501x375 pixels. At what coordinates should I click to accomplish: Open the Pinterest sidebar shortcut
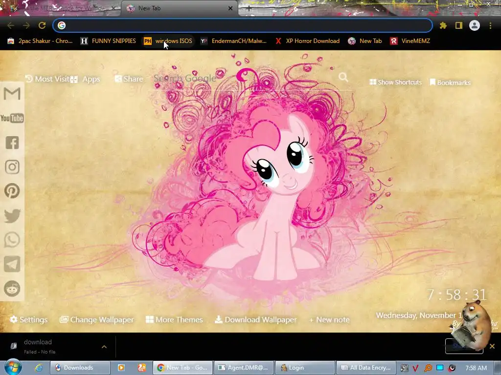(x=12, y=191)
